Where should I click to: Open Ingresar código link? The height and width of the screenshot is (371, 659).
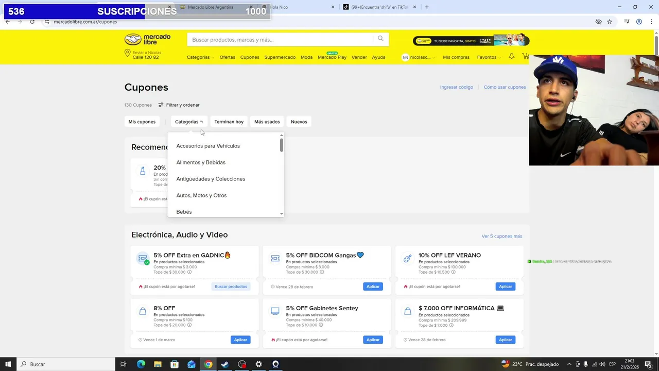[457, 87]
